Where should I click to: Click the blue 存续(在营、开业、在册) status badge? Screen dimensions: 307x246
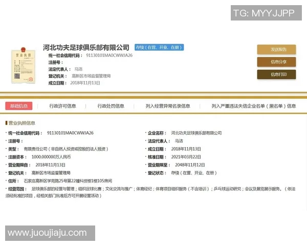pos(159,47)
